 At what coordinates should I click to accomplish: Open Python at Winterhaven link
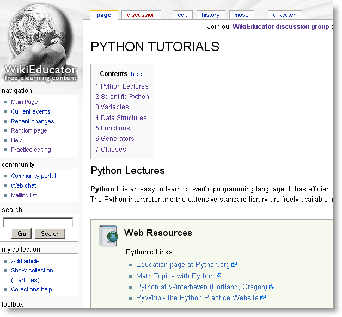(x=201, y=287)
